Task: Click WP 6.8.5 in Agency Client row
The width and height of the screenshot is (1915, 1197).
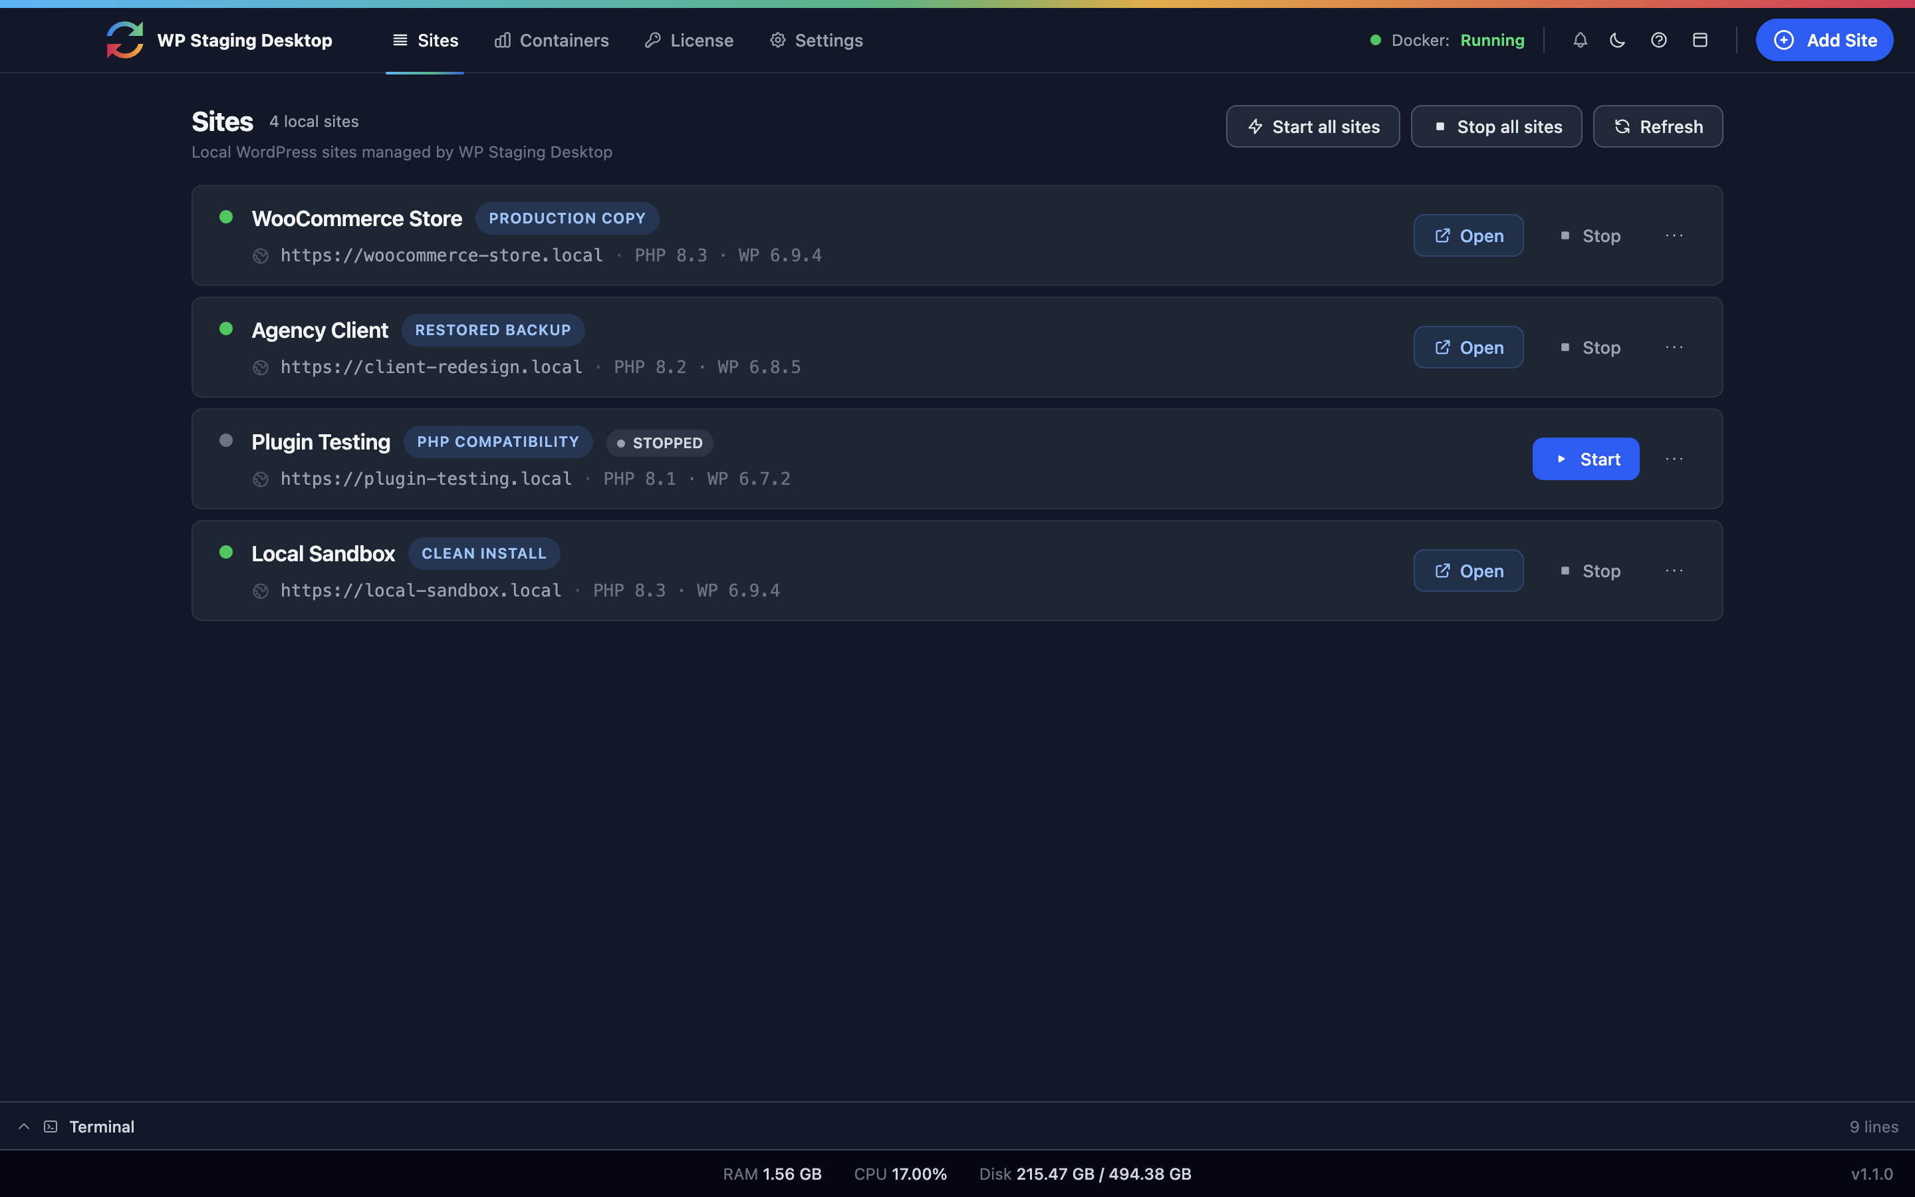Action: coord(759,367)
